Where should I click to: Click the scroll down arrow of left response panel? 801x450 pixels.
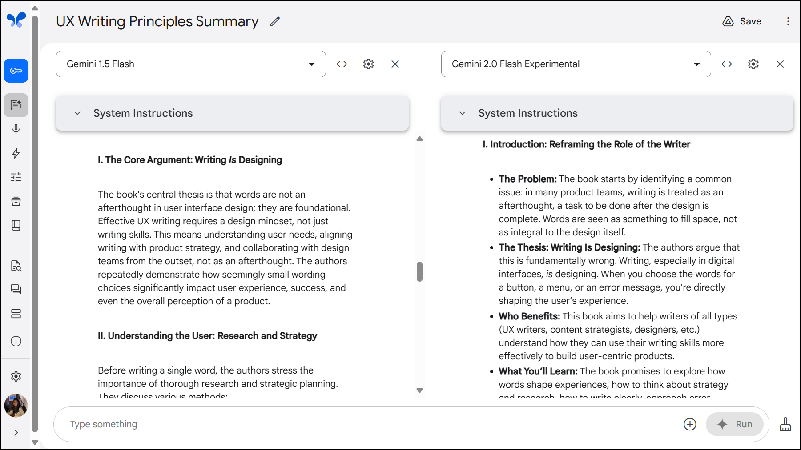coord(419,390)
